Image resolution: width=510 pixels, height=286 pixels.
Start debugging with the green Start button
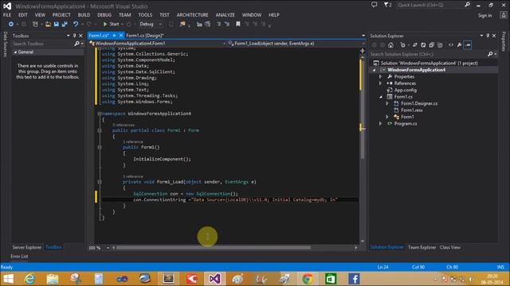pyautogui.click(x=111, y=24)
